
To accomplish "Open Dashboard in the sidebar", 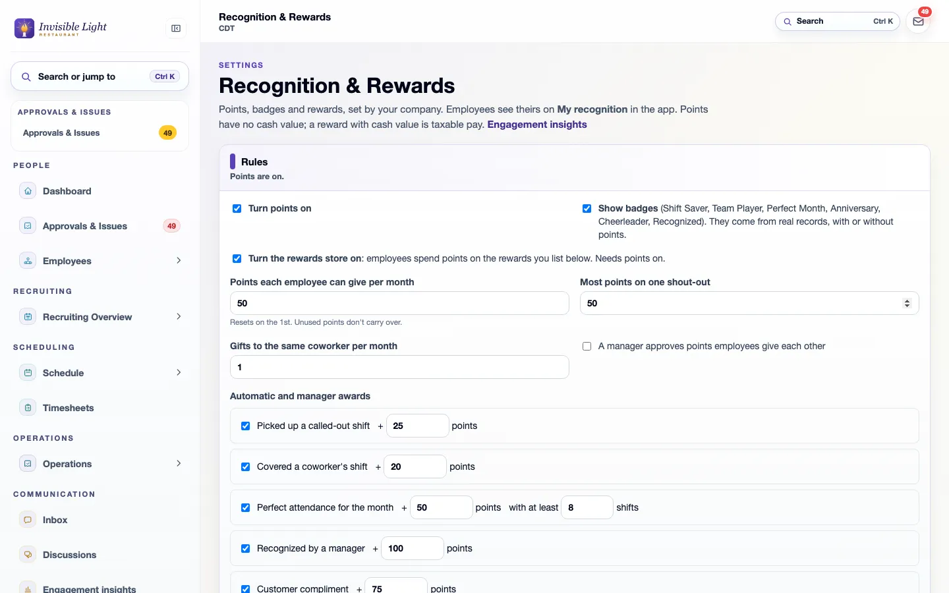I will click(100, 191).
